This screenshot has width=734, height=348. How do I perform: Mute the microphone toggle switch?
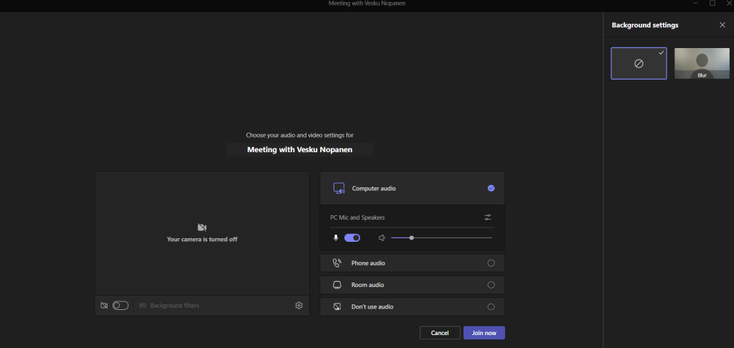point(352,238)
